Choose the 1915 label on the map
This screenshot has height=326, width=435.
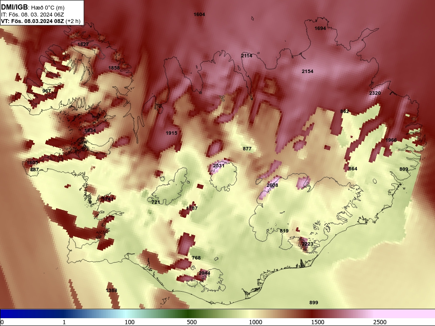(x=171, y=133)
